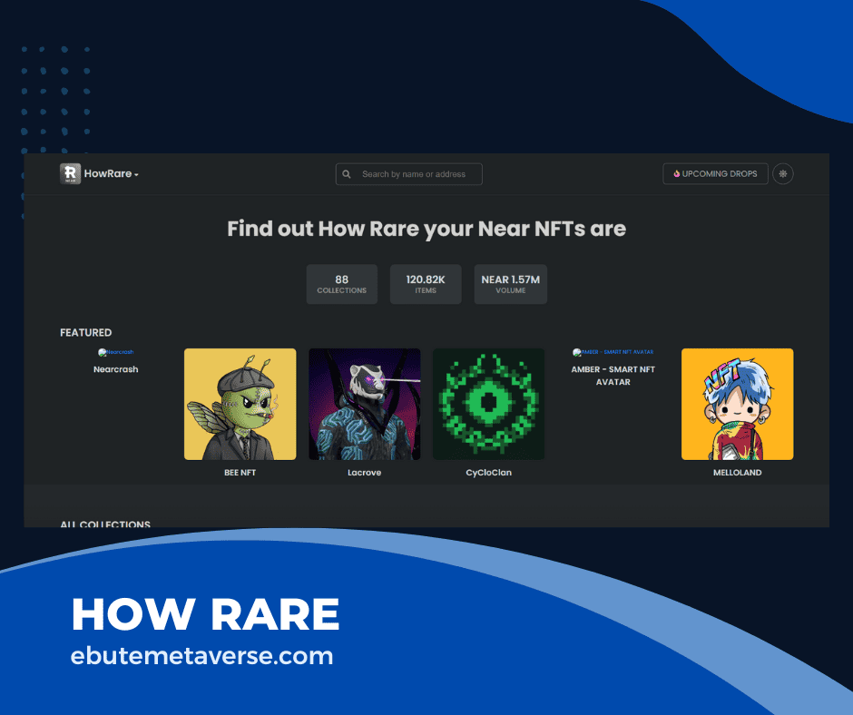853x715 pixels.
Task: Open the CyCloClan collection thumbnail
Action: (488, 405)
